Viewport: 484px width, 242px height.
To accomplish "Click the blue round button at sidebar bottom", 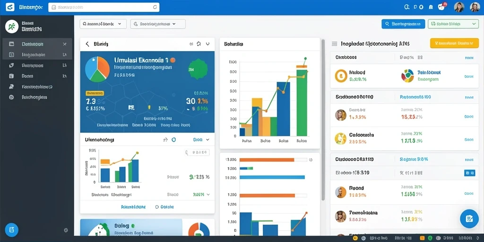I will click(12, 230).
